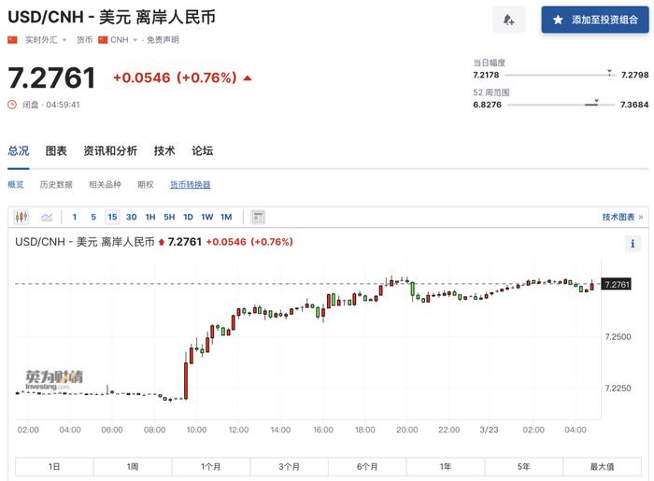The image size is (654, 481).
Task: Choose the 最大值 time range
Action: click(603, 466)
